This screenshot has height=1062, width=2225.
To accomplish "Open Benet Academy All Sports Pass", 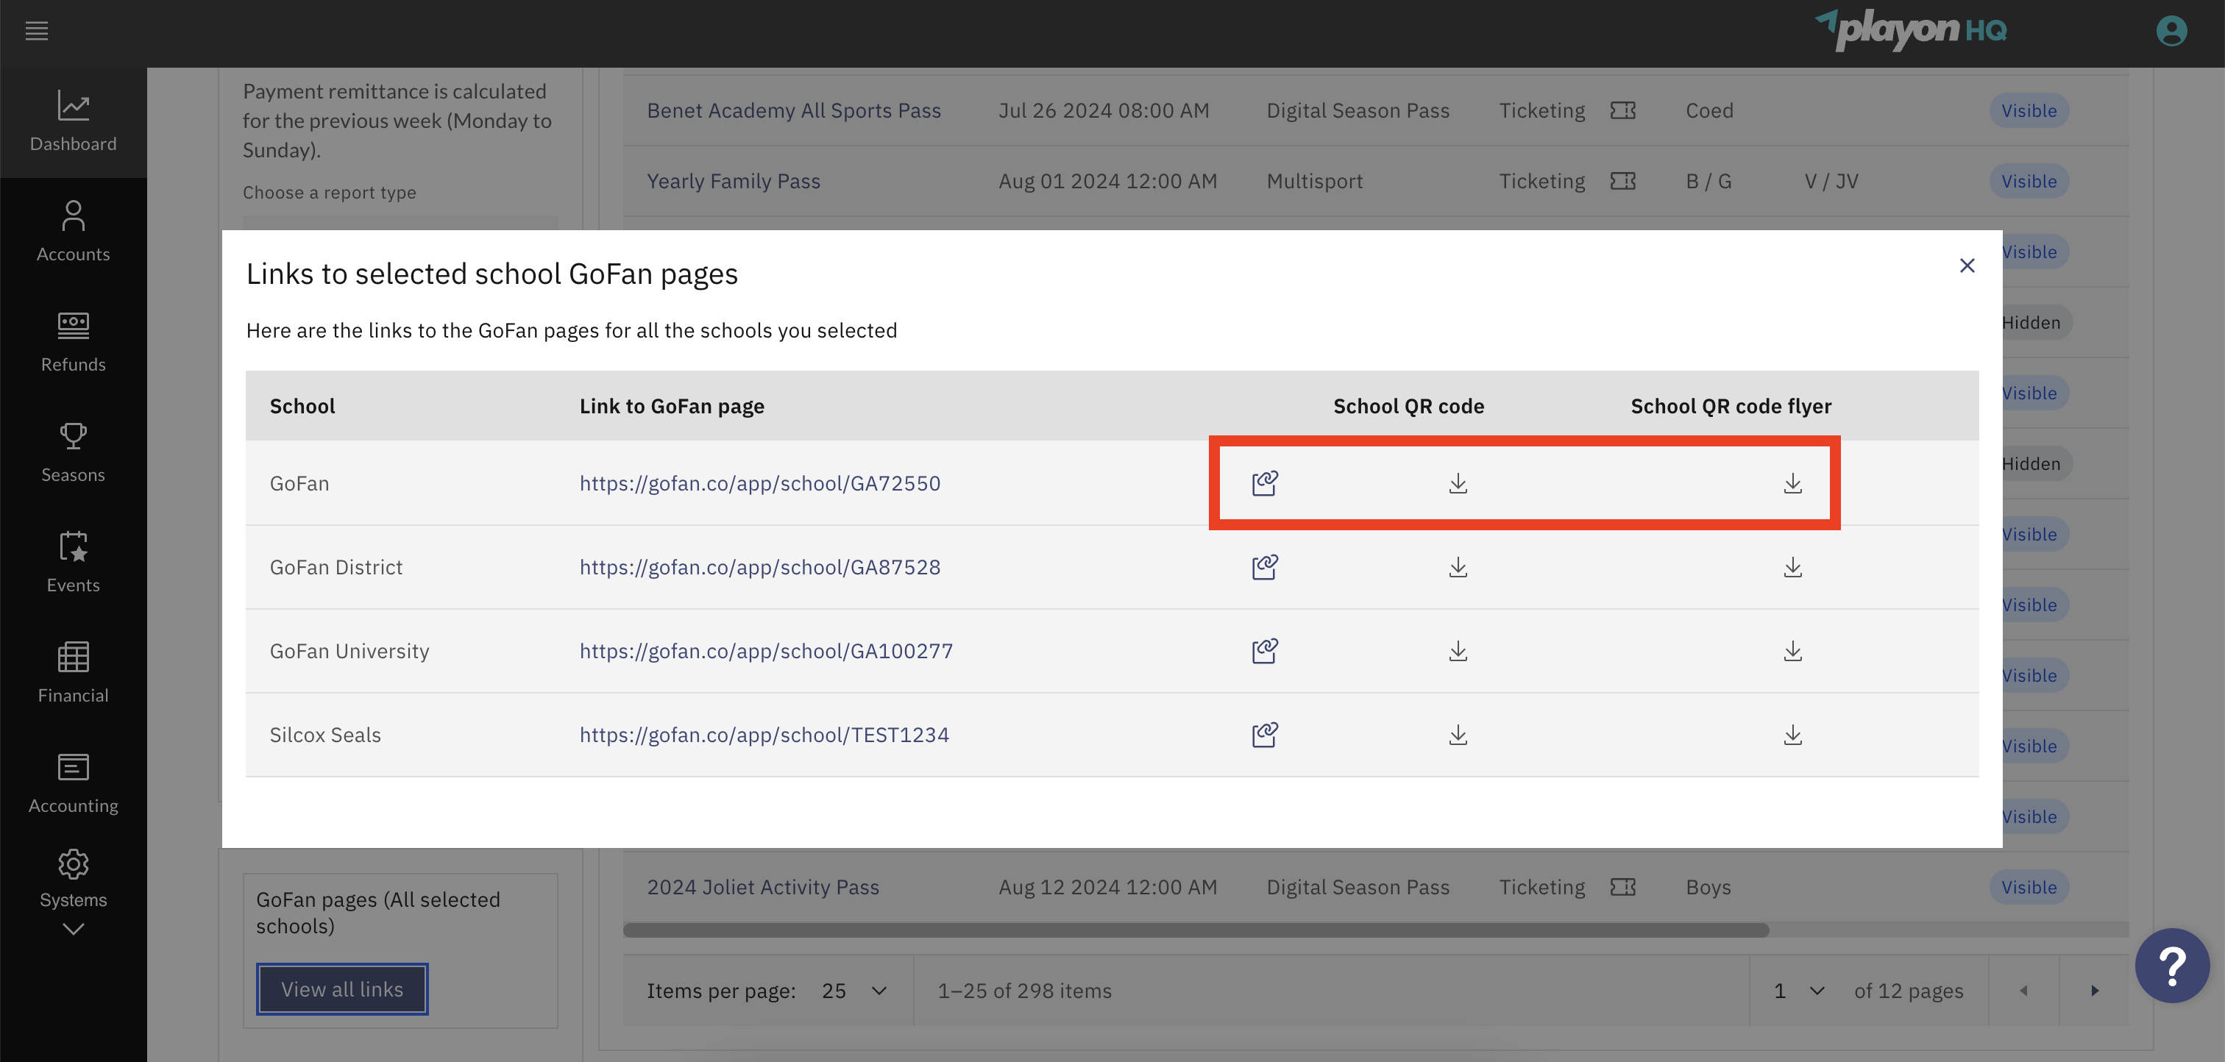I will pyautogui.click(x=794, y=110).
